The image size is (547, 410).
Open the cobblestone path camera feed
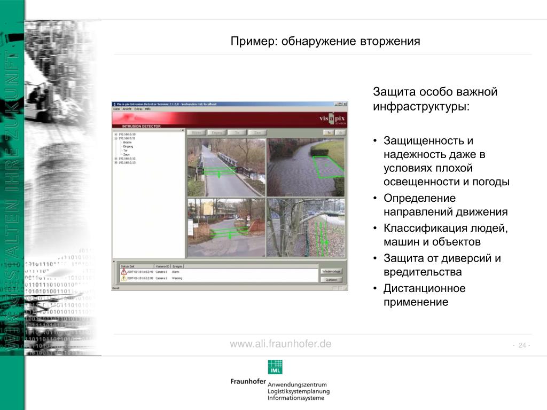click(306, 167)
